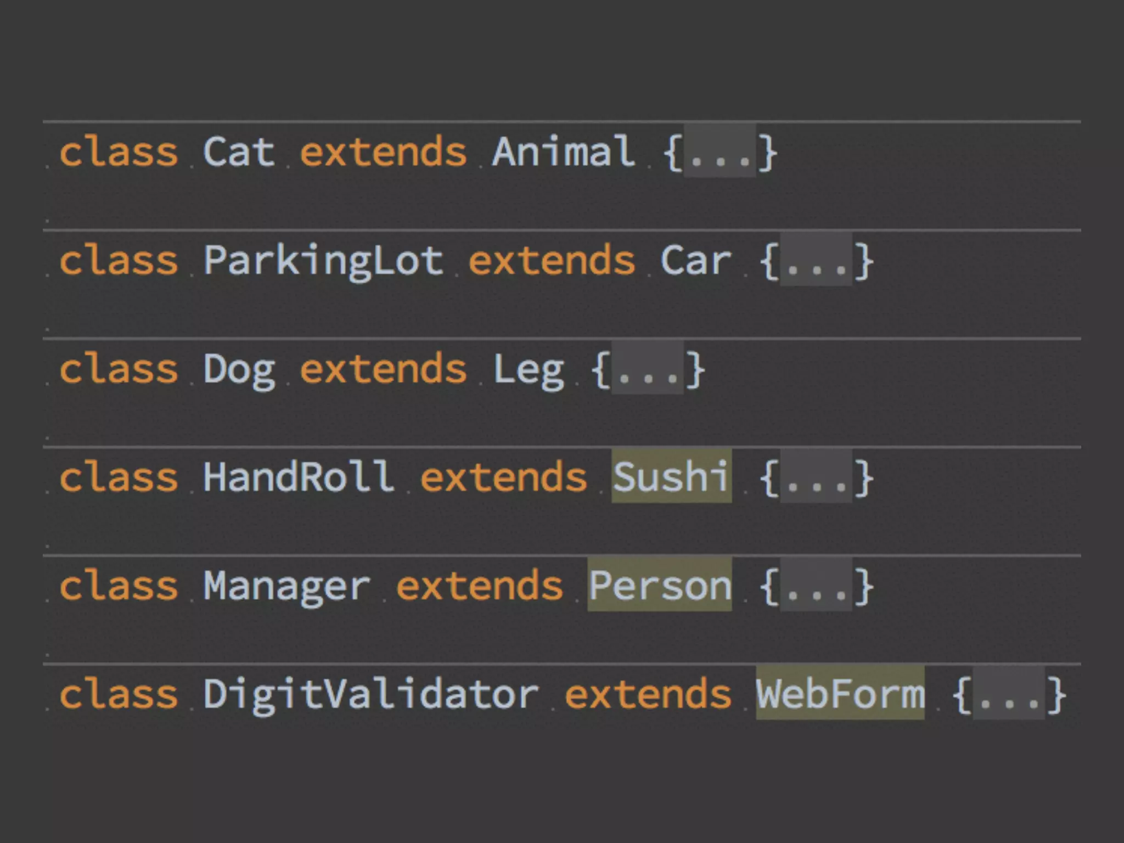Click the Leg superclass name
This screenshot has width=1124, height=843.
[x=528, y=369]
